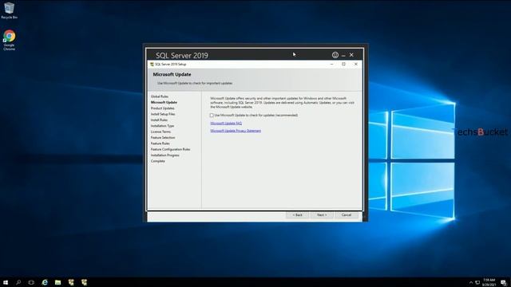Select Feature Rules step in sidebar
Screen dimensions: 511x287
[160, 143]
